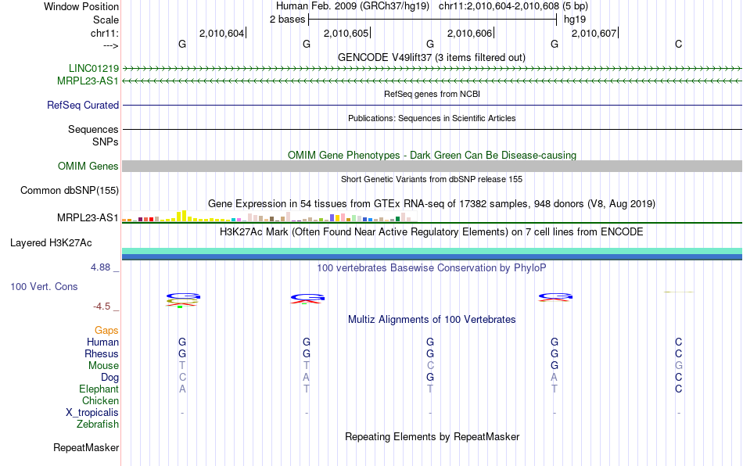Screen dimensions: 743x466
Task: Open 100 vertebrates Basewise Conservation title
Action: pyautogui.click(x=431, y=267)
